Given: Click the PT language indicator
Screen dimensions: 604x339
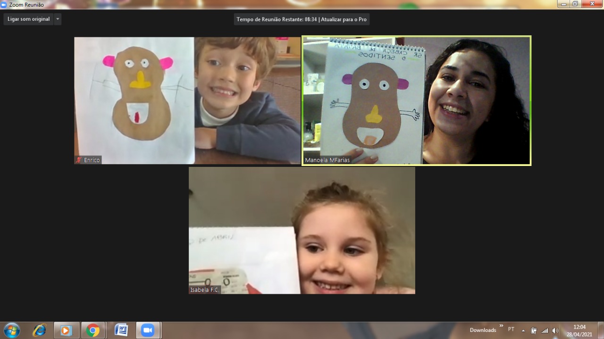Looking at the screenshot, I should (x=511, y=330).
